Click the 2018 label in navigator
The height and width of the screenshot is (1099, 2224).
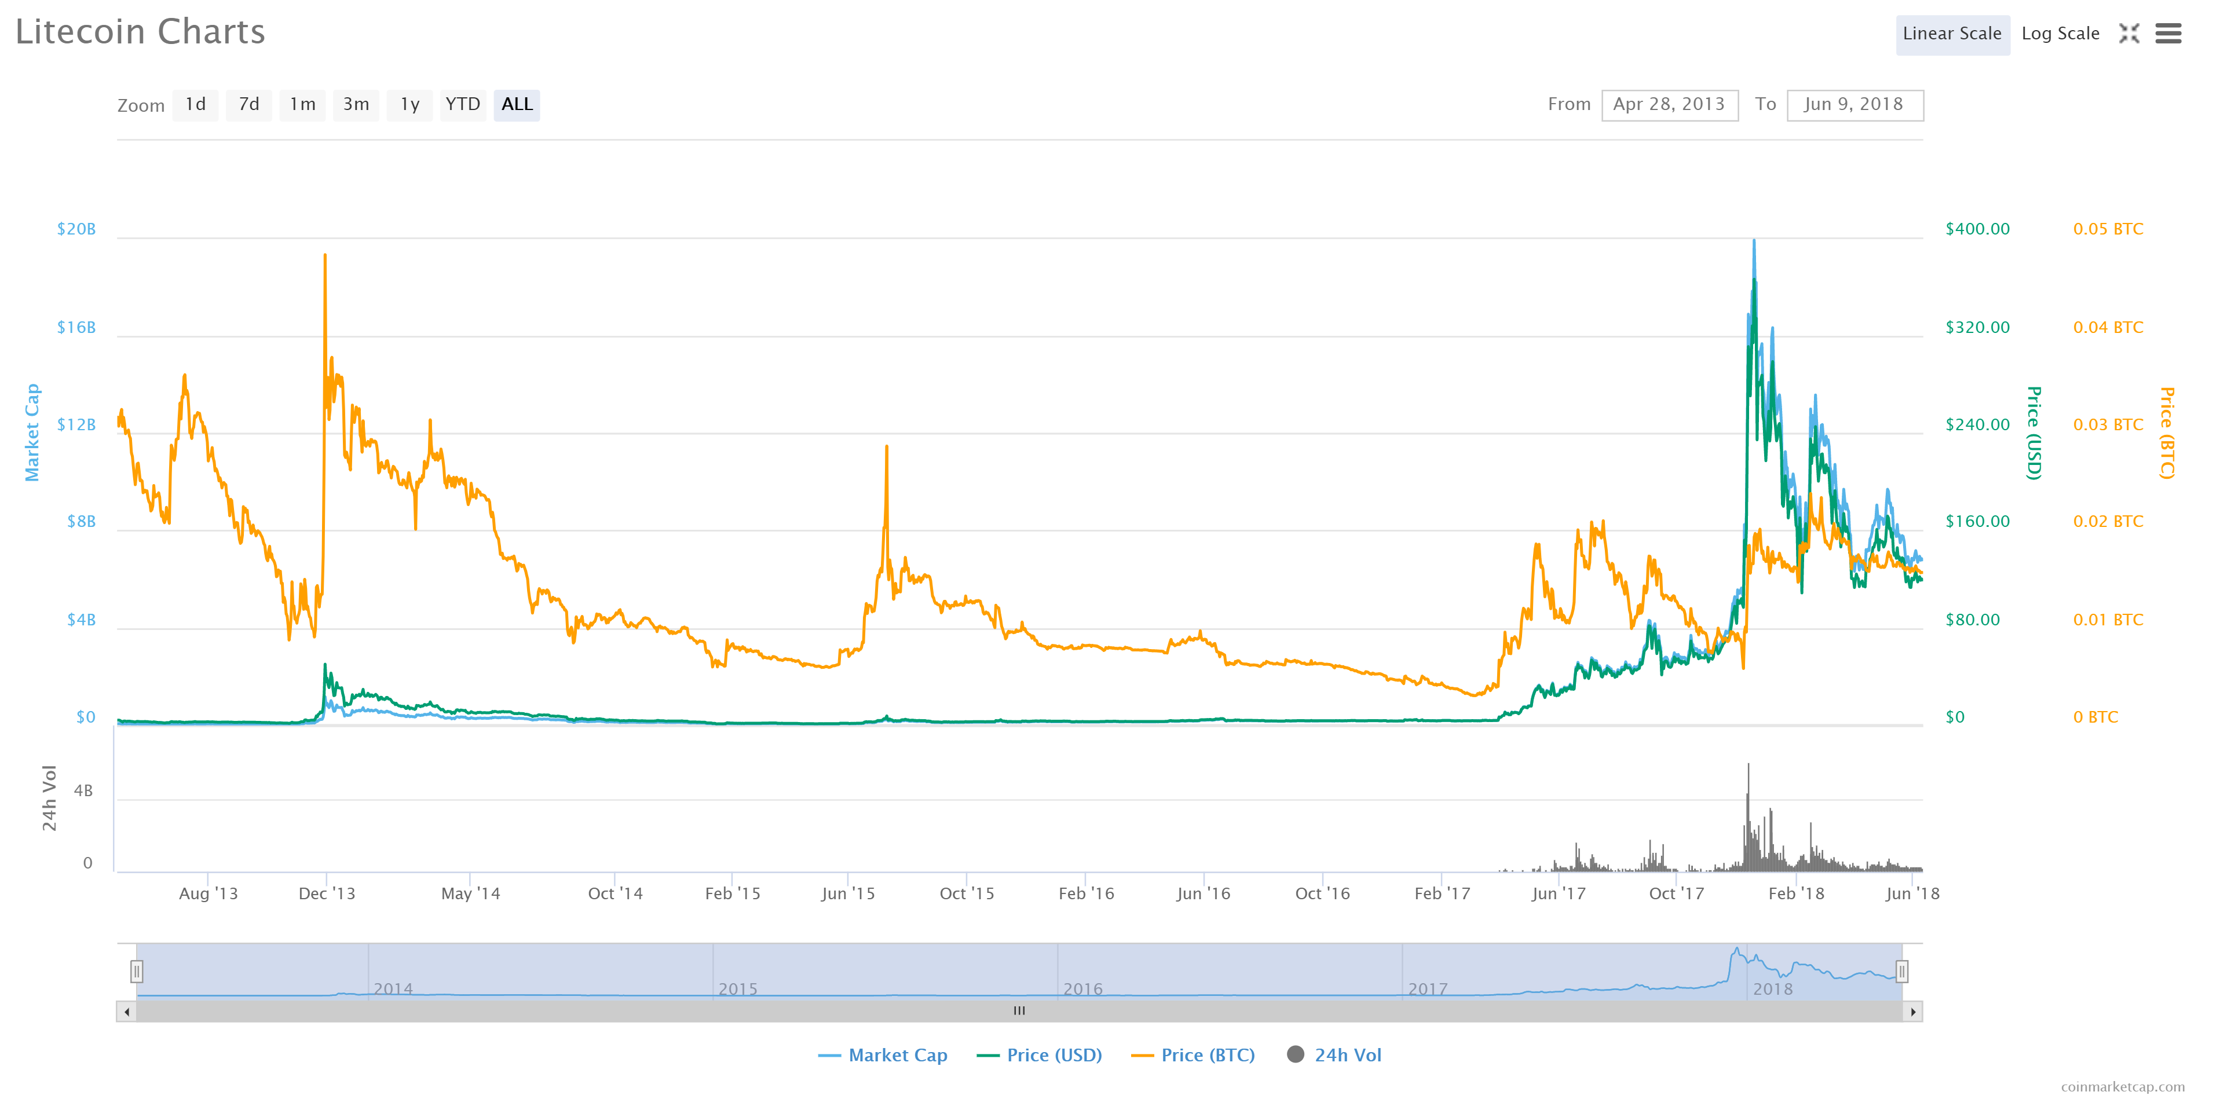click(1773, 990)
